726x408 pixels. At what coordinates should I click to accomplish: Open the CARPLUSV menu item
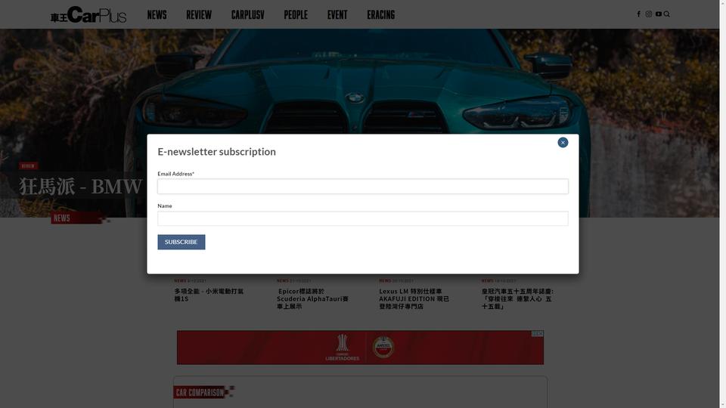tap(248, 15)
